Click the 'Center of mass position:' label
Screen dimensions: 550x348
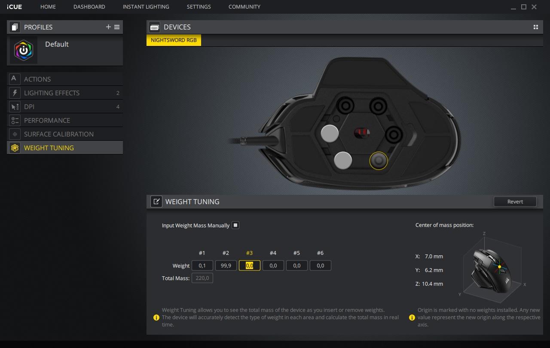[x=444, y=225]
